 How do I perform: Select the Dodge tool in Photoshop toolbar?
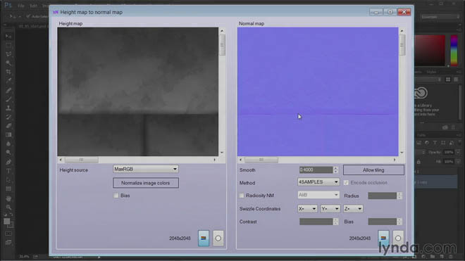pos(8,153)
